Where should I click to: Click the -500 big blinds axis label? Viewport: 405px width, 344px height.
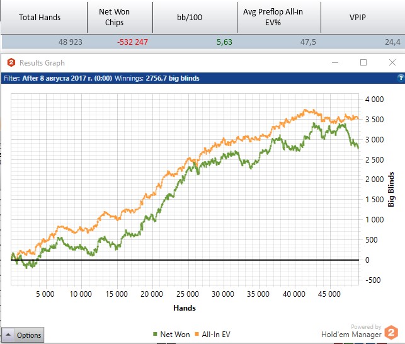click(373, 280)
